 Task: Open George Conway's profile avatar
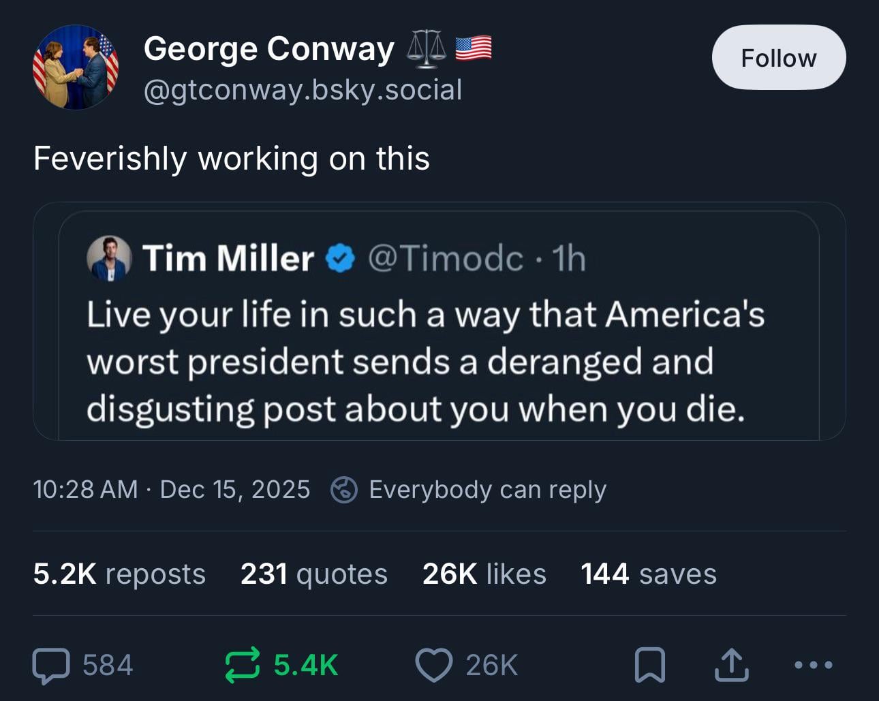(76, 67)
